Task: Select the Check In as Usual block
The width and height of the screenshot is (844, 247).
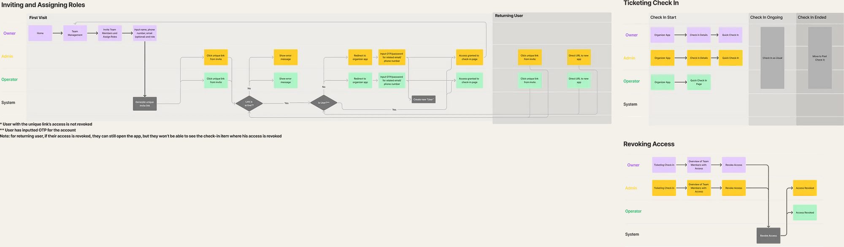Action: pos(772,58)
